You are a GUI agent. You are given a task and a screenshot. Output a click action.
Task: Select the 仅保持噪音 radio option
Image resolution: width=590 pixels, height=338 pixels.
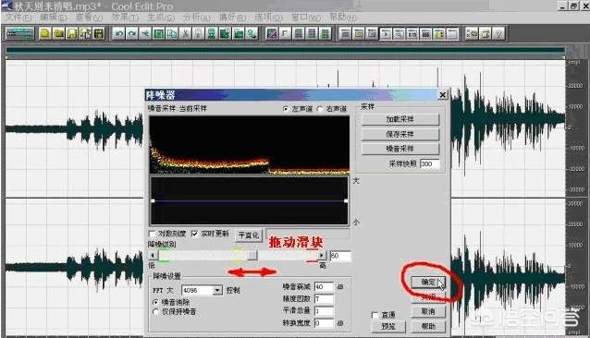(155, 312)
